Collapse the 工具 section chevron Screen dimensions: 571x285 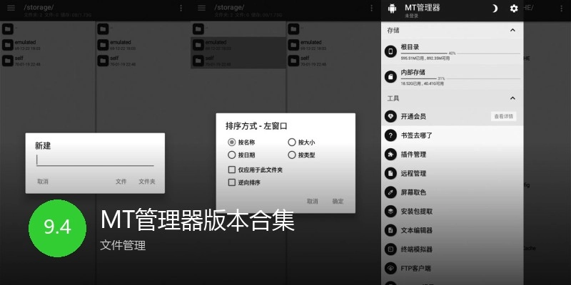tap(512, 98)
